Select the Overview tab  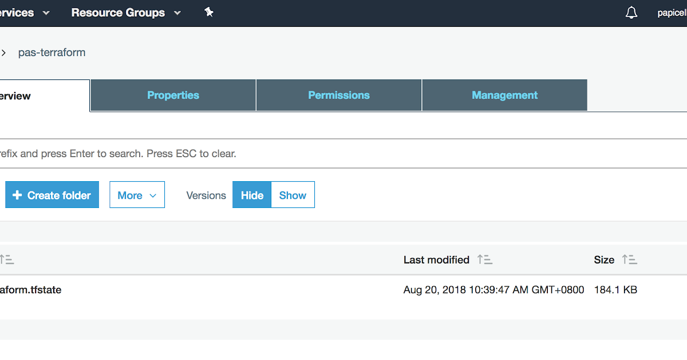pos(22,95)
